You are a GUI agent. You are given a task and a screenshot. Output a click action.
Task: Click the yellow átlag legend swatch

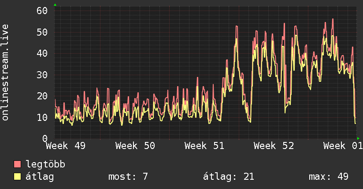(17, 176)
